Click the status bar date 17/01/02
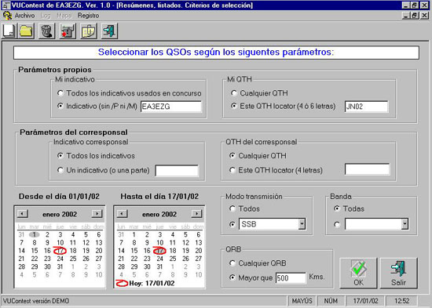 click(x=365, y=301)
